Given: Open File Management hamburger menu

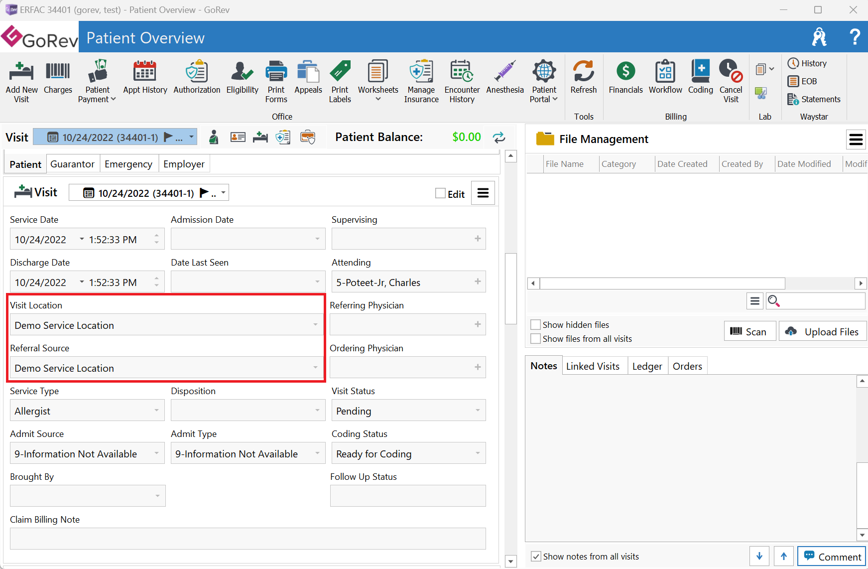Looking at the screenshot, I should pyautogui.click(x=856, y=140).
